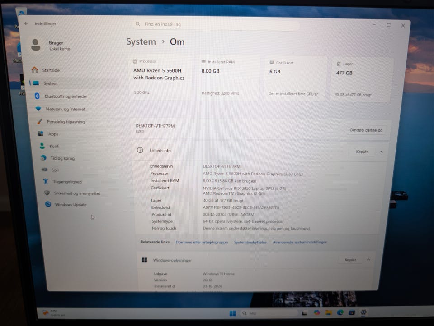The height and width of the screenshot is (326, 434).
Task: Collapse the Windows-oplysninger section chevron
Action: click(368, 260)
